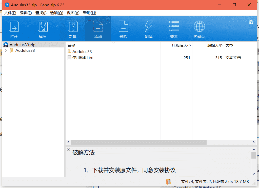Expand the dropdown arrow next to 打开

28,26
